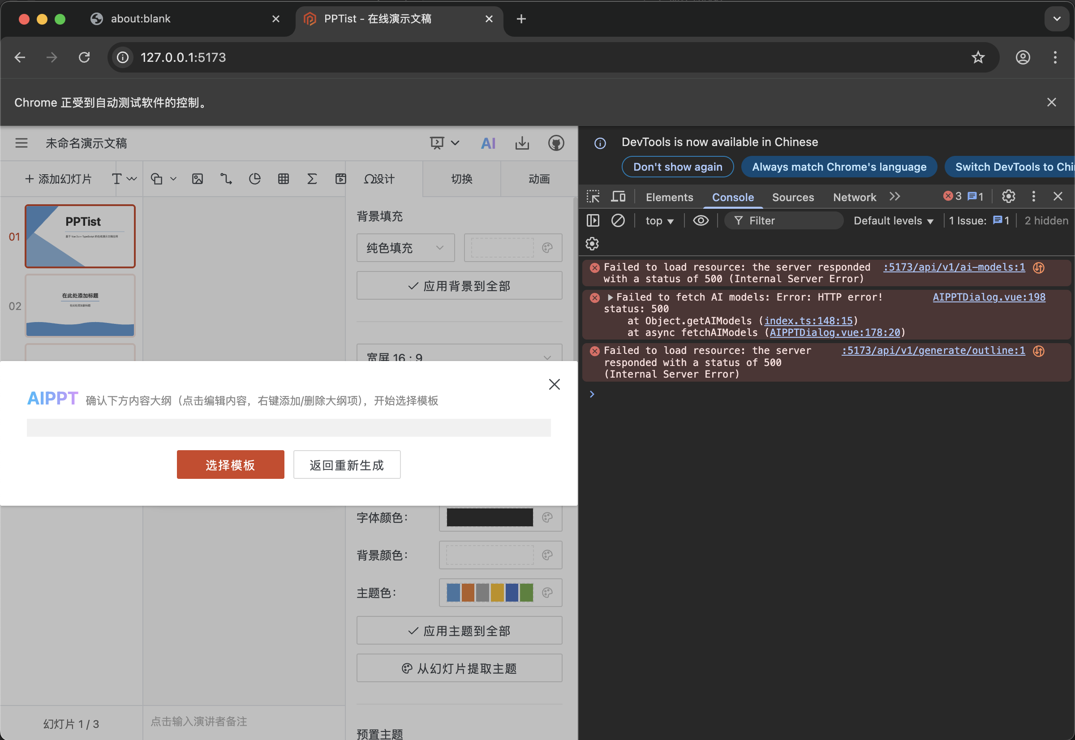
Task: Insert a formula using the sigma icon
Action: 312,179
